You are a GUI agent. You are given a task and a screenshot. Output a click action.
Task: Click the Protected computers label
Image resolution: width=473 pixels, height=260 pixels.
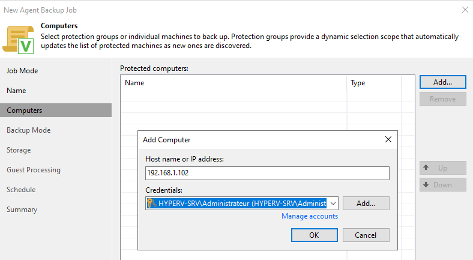point(154,68)
